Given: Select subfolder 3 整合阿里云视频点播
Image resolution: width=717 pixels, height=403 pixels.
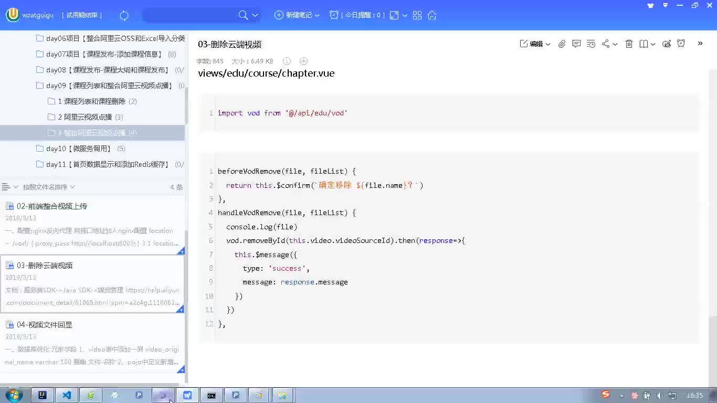Looking at the screenshot, I should 92,133.
